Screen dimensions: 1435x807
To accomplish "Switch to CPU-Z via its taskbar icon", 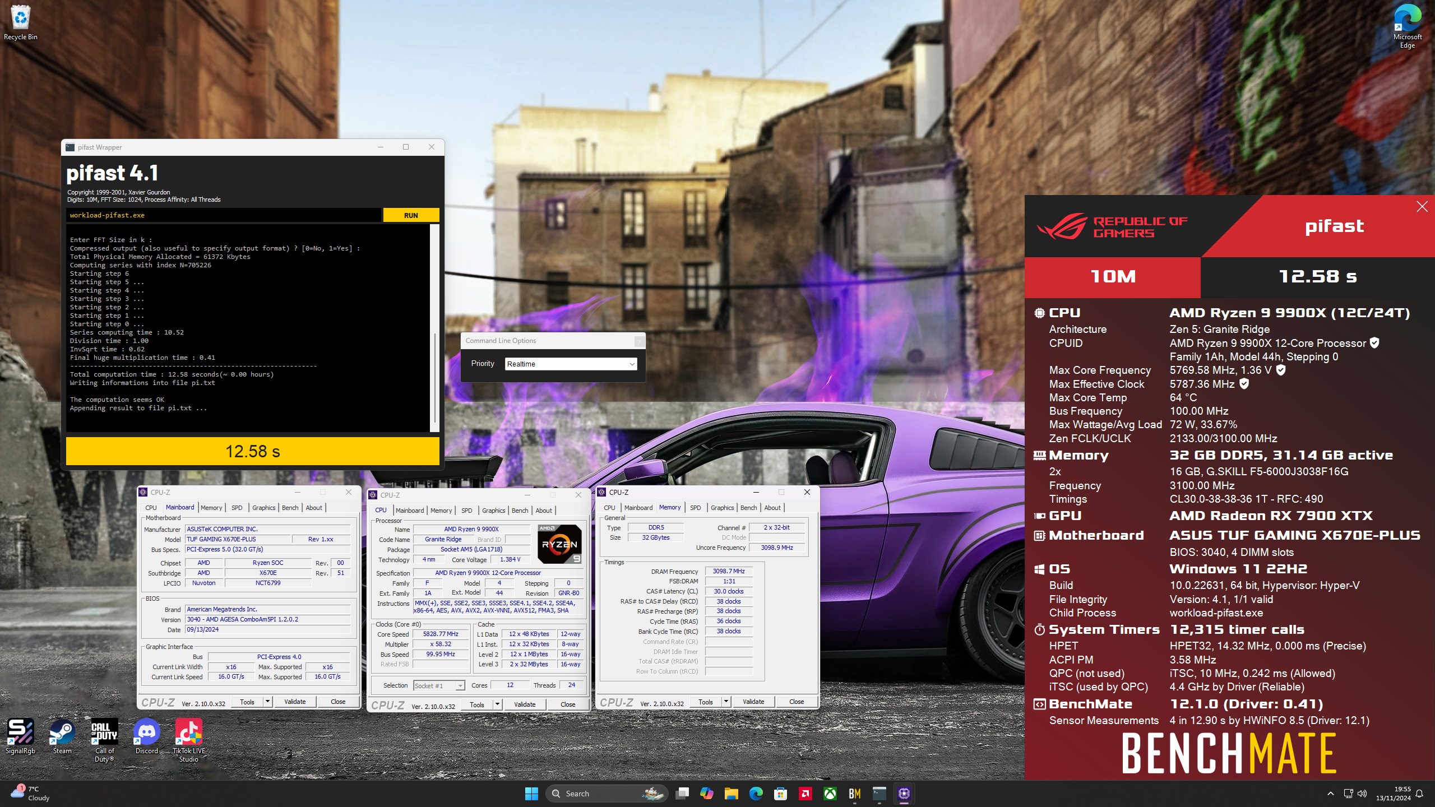I will pos(904,794).
